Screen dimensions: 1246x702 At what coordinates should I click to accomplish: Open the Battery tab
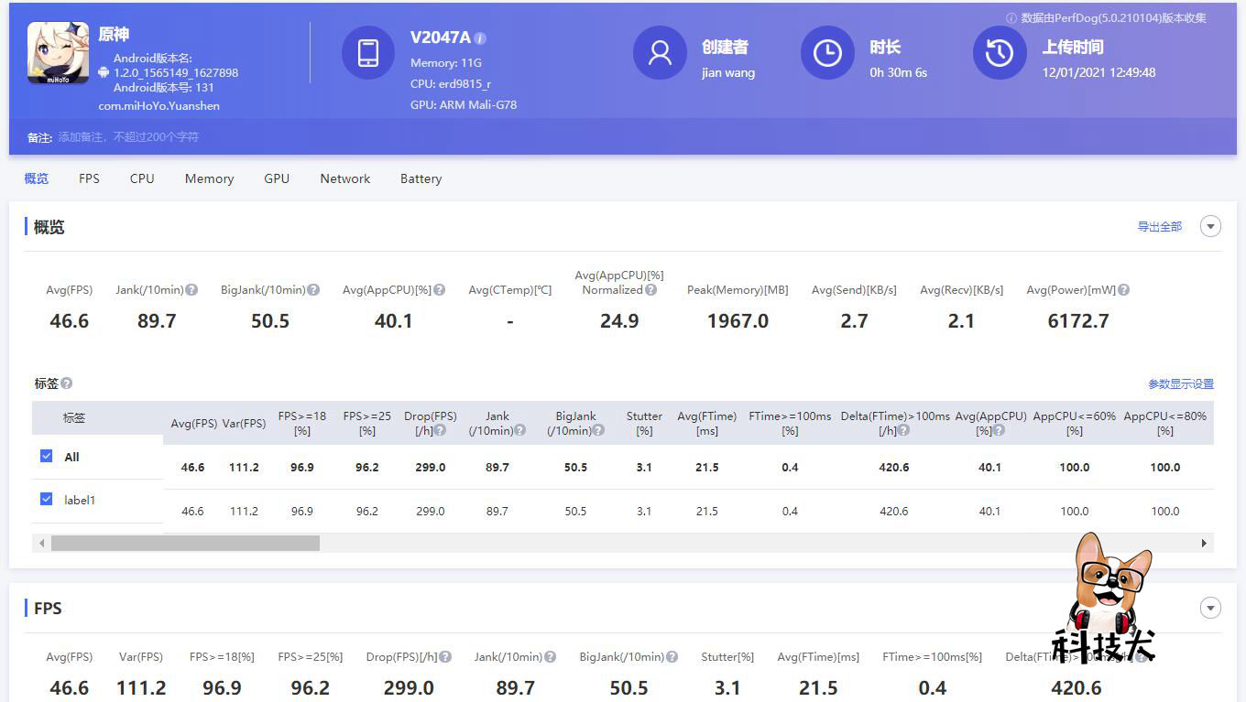(421, 178)
